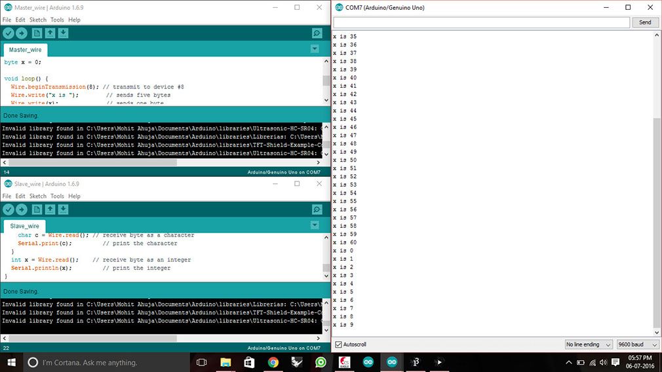Click Serial Monitor vertical scrollbar
662x372 pixels.
point(657,184)
